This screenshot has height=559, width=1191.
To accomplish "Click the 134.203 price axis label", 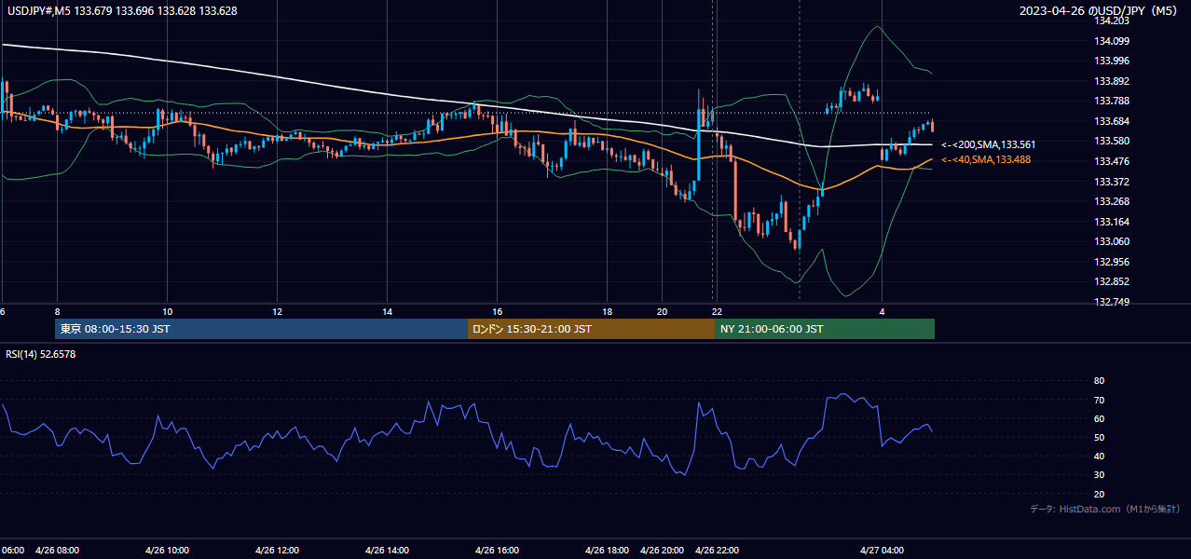I will coord(1112,20).
